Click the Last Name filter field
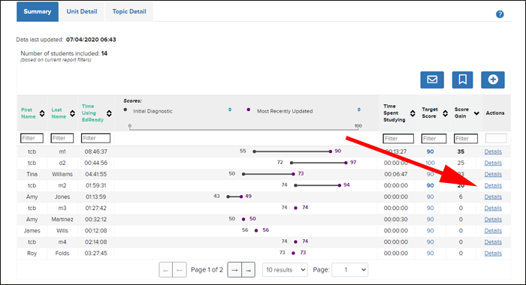The image size is (526, 285). [x=62, y=138]
